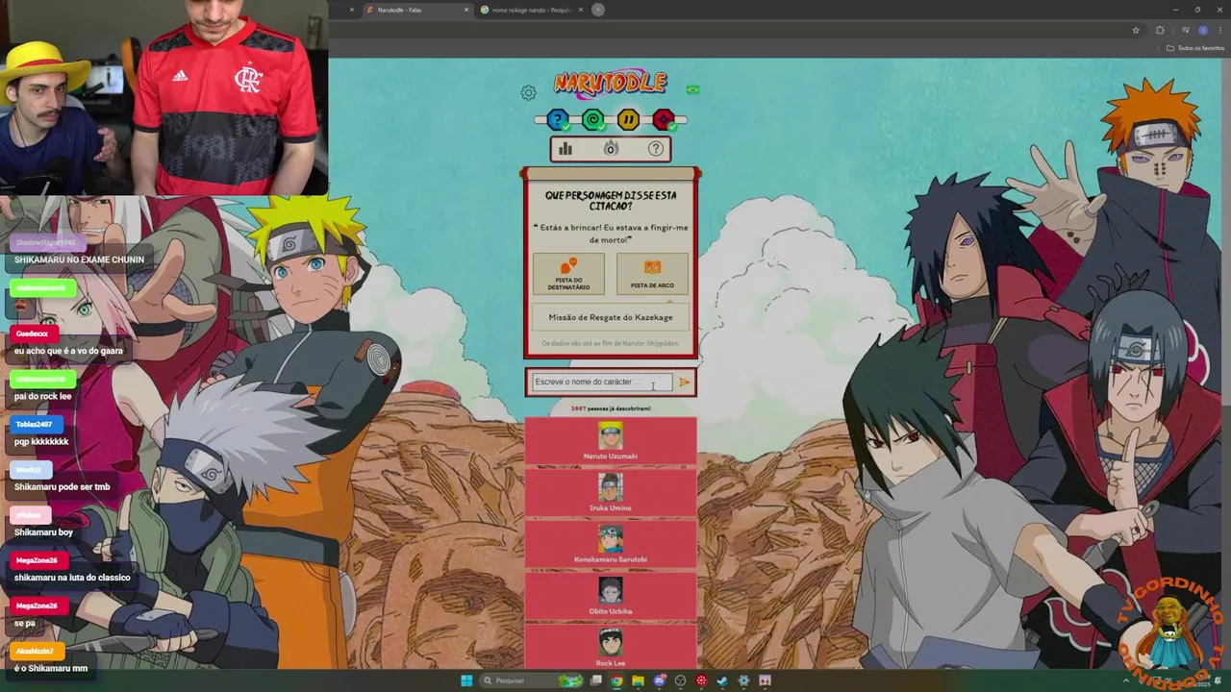
Task: Open Todos os favoritos folder
Action: pyautogui.click(x=1195, y=48)
